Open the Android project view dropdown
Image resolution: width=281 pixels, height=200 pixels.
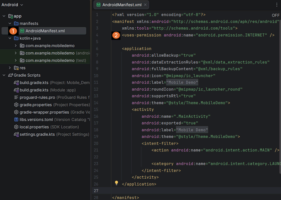coord(12,5)
